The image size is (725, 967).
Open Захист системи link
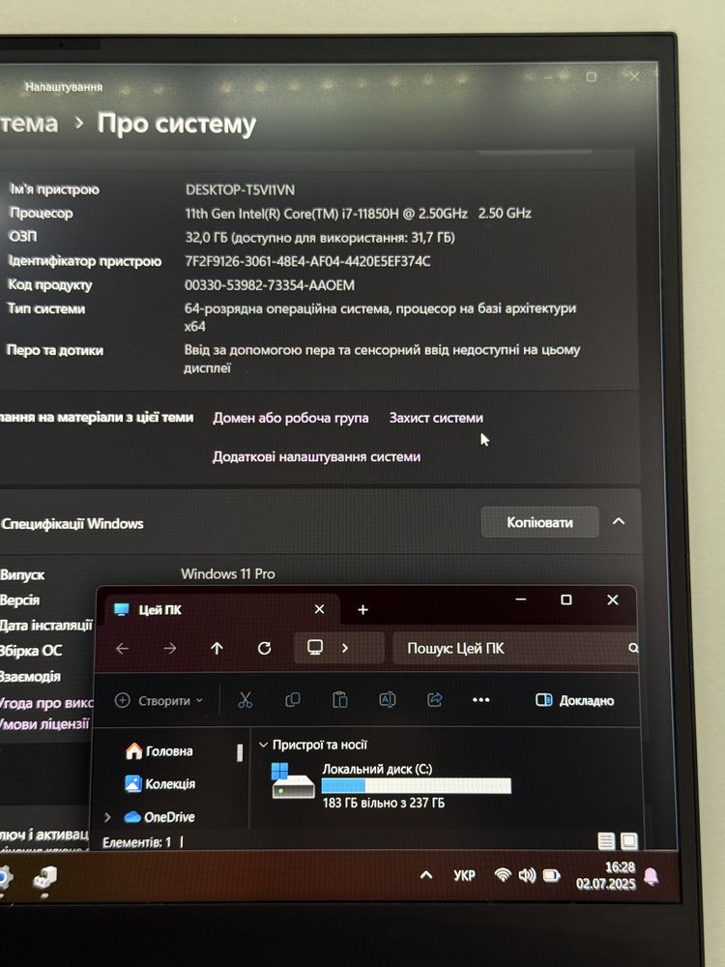click(437, 418)
